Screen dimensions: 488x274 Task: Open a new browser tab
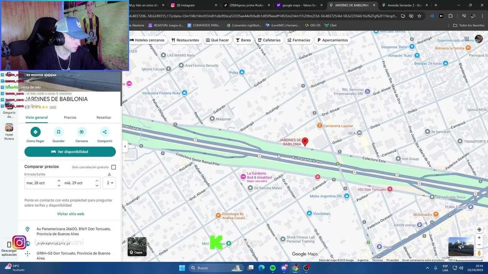(x=436, y=5)
